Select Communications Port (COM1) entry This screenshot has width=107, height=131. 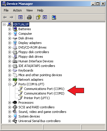[44, 89]
